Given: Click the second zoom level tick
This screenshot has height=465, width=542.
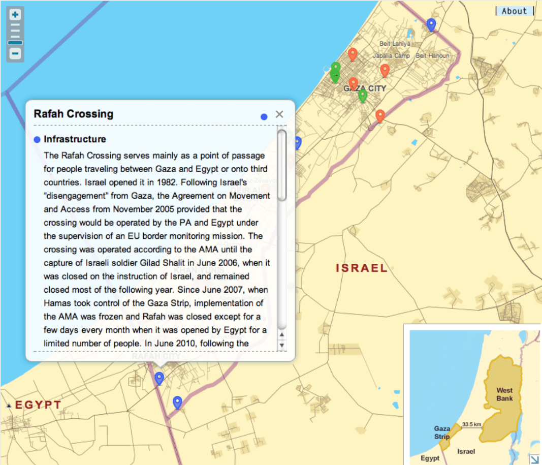Looking at the screenshot, I should [15, 31].
